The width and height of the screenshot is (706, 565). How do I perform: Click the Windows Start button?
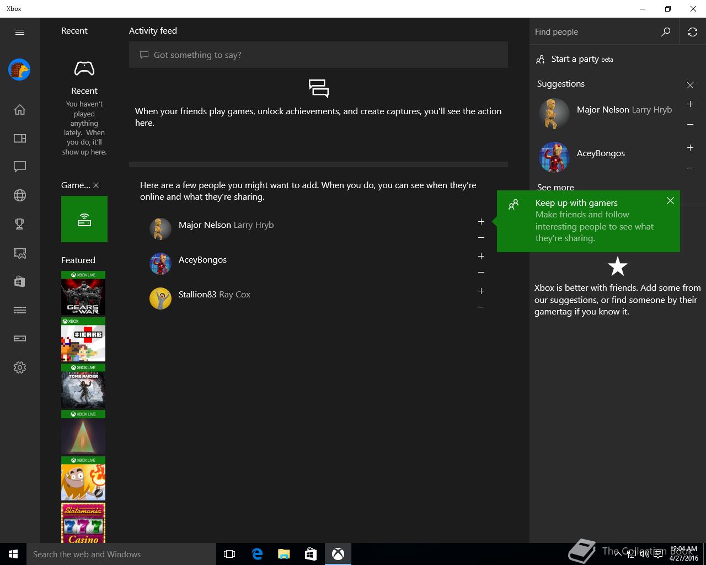coord(13,554)
